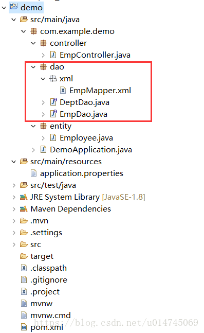
Task: Click the src/main/java source folder icon
Action: coord(24,20)
